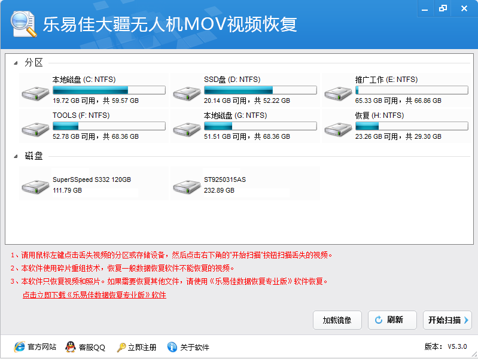Choose the 恢复 H: partition drive icon

(338, 129)
